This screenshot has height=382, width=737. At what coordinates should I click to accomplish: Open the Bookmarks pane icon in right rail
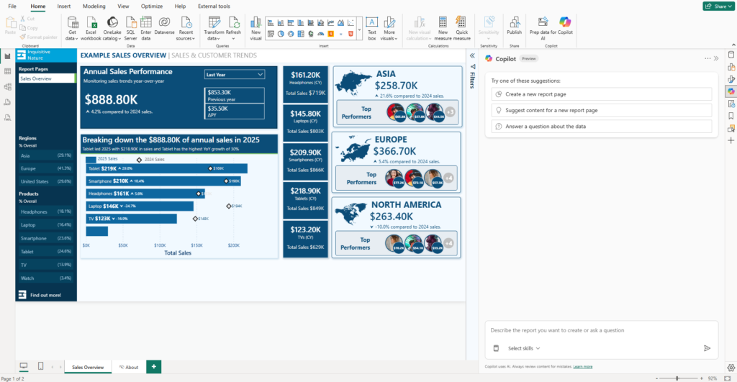coord(731,116)
